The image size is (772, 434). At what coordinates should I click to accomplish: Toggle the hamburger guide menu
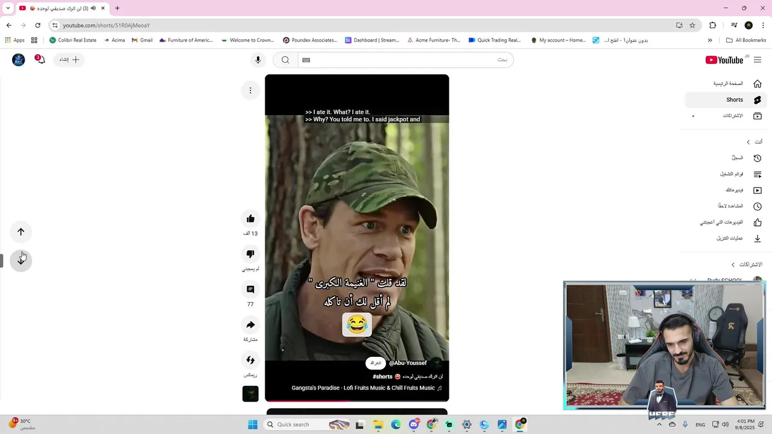(x=758, y=60)
